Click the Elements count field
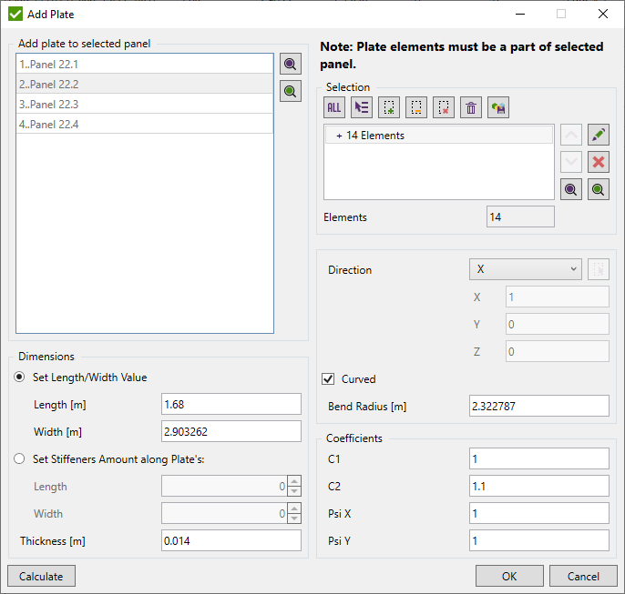Viewport: 625px width, 594px height. point(520,216)
